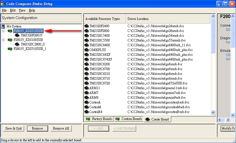236x143 pixels.
Task: Click the My System computer icon
Action: coord(3,26)
